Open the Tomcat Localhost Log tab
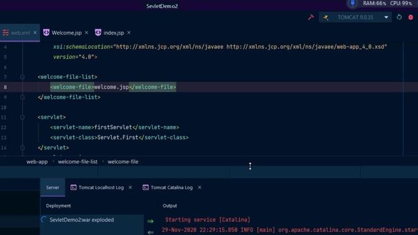 click(x=101, y=187)
